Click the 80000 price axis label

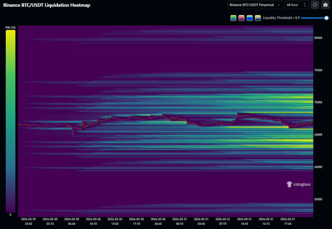[x=318, y=38]
